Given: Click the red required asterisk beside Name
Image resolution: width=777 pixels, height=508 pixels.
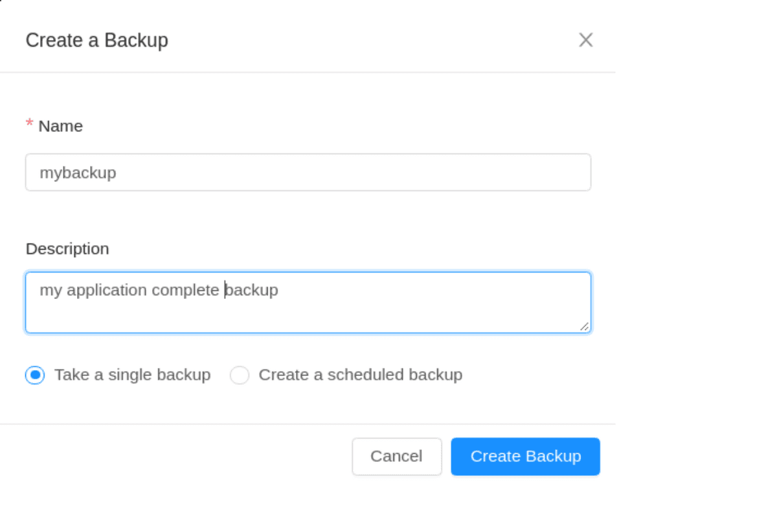Looking at the screenshot, I should tap(29, 124).
